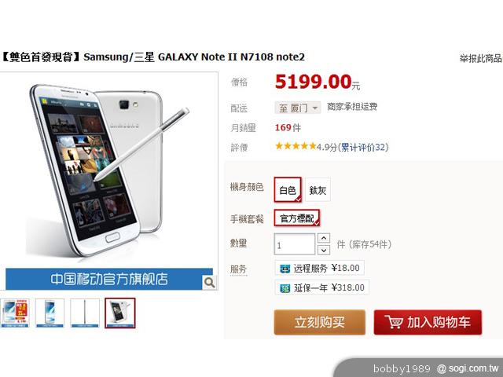Viewport: 503px width, 377px height.
Task: Click the 加入购物车 add to cart button
Action: 428,322
